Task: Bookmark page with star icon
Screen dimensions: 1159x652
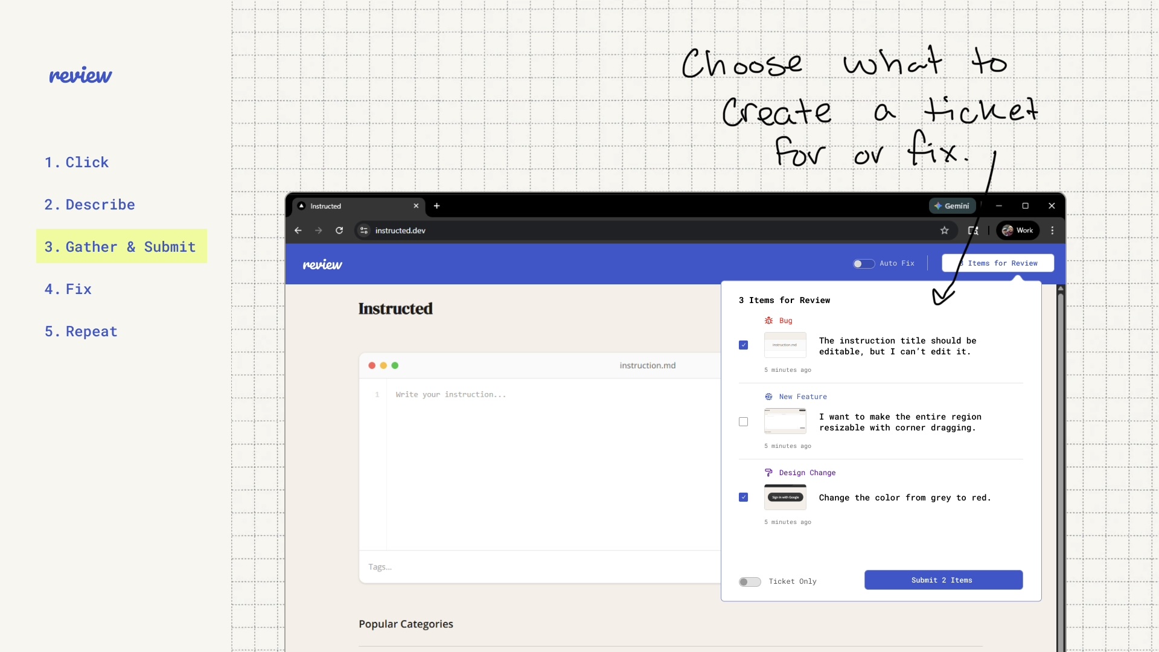Action: (x=945, y=231)
